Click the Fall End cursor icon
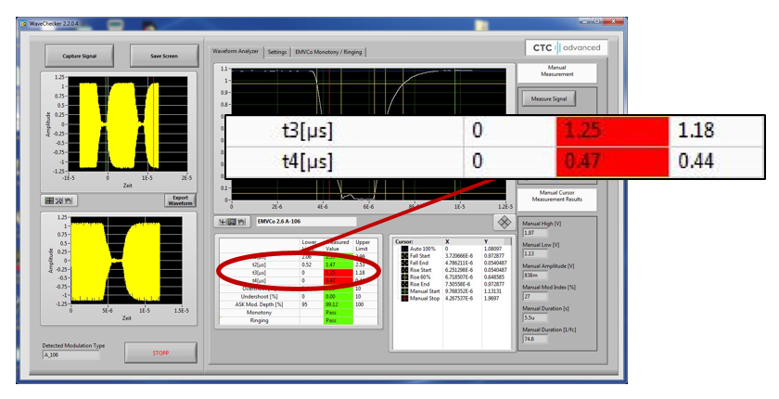The height and width of the screenshot is (399, 779). [x=404, y=263]
